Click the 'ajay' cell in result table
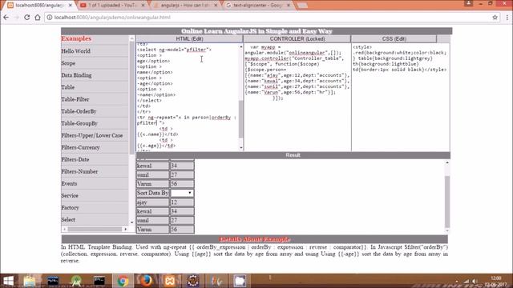Viewport: 513px width, 288px height. (152, 202)
